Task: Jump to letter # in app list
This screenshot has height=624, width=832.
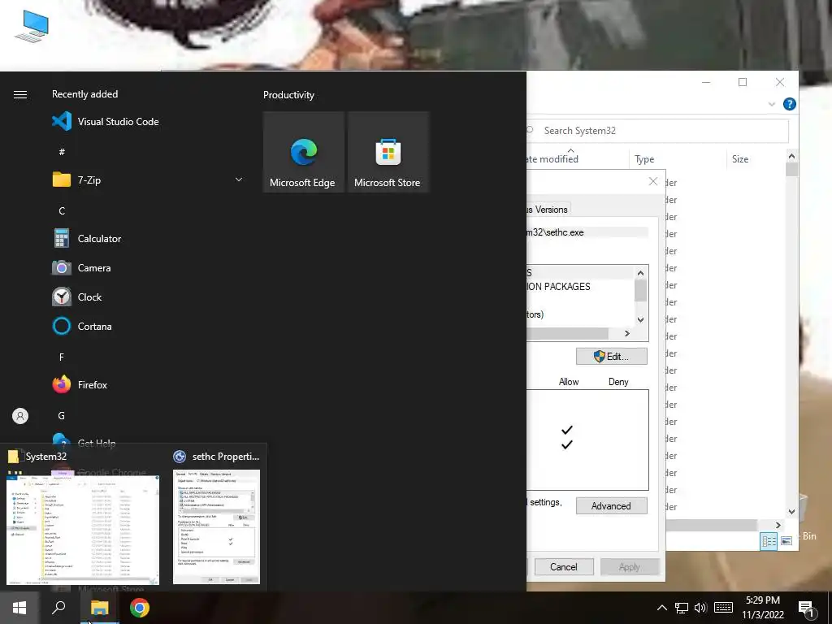Action: [62, 152]
